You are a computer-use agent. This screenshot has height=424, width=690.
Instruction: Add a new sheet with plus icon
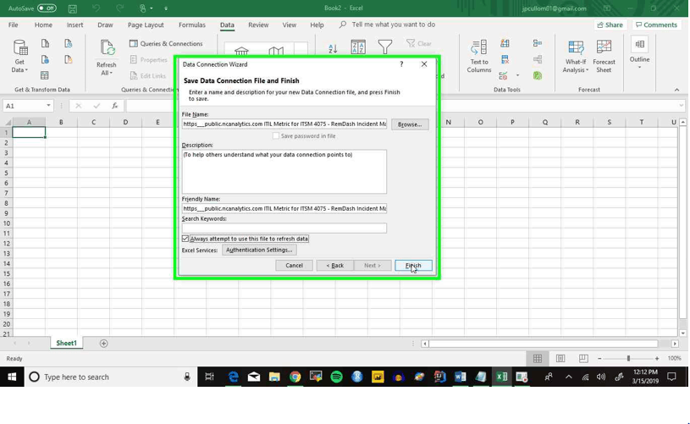click(104, 344)
